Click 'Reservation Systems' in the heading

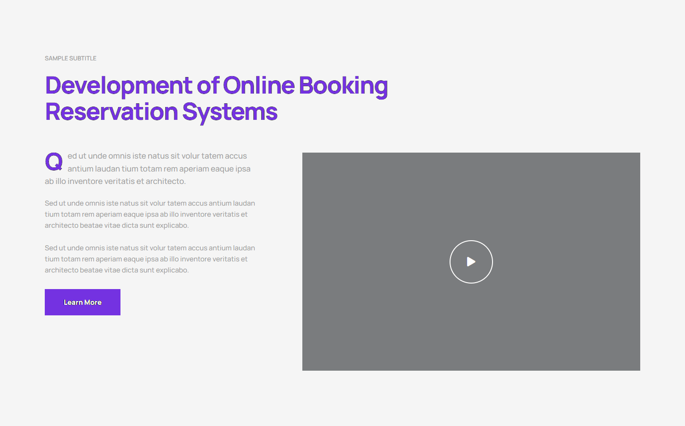click(x=161, y=112)
